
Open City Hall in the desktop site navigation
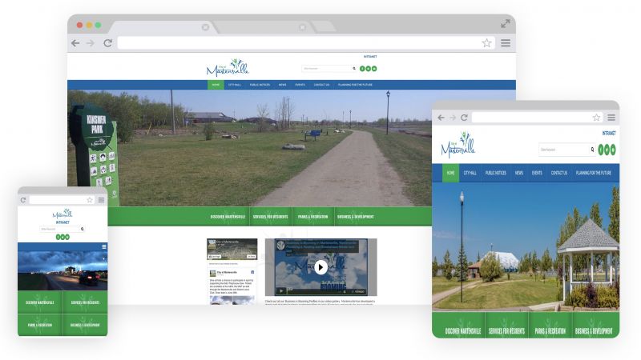(235, 85)
